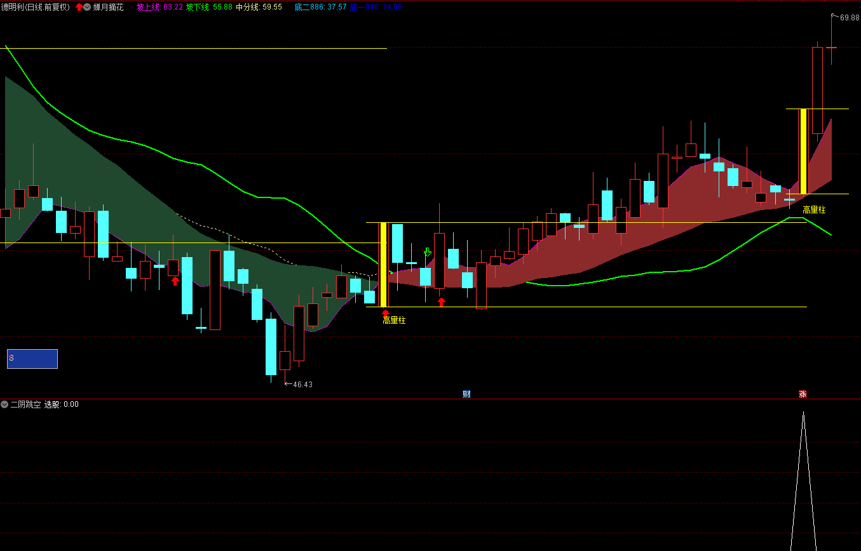
Task: Click the right 高量柱 label
Action: click(x=814, y=209)
